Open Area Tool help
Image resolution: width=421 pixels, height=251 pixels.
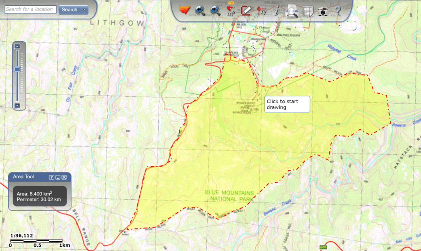(51, 177)
